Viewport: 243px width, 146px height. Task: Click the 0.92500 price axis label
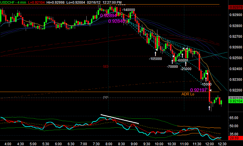[x=236, y=58]
